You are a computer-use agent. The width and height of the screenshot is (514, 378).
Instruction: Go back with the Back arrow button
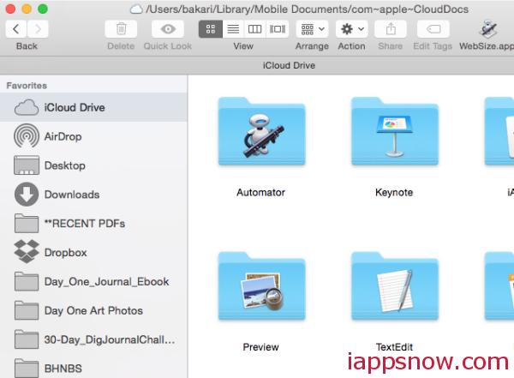[15, 29]
